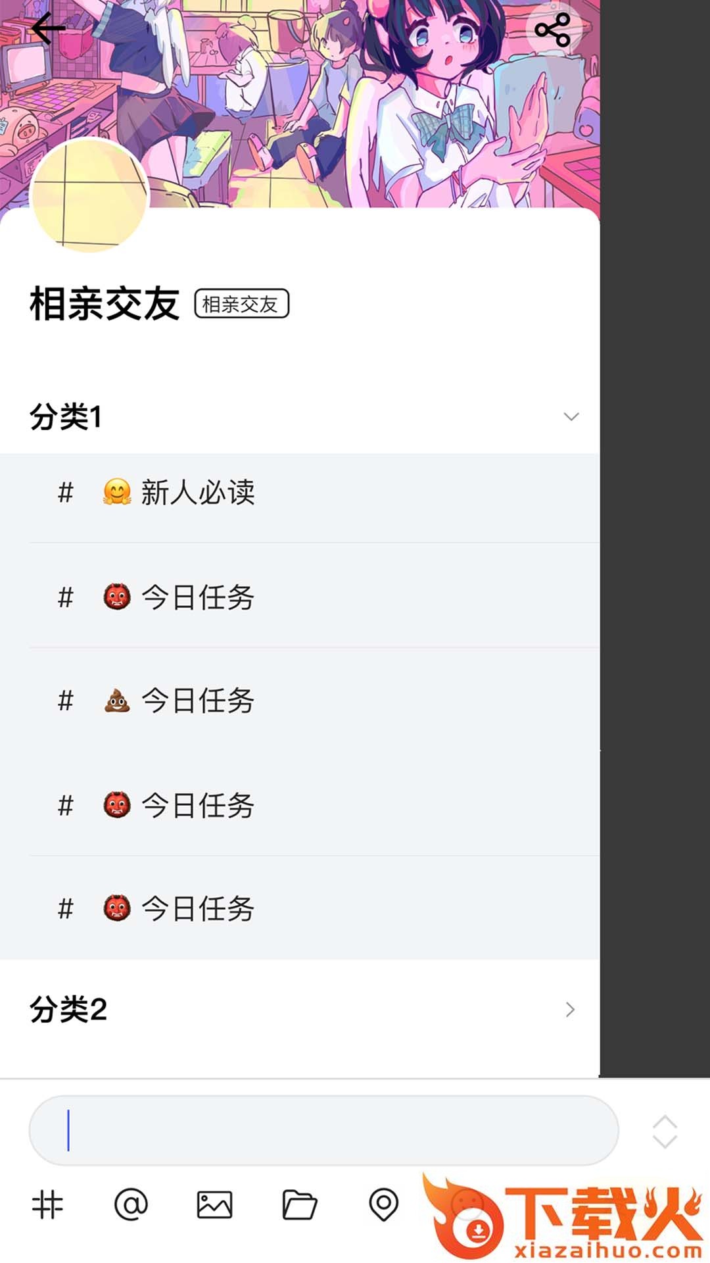
Task: Tap the location pin icon
Action: 383,1205
